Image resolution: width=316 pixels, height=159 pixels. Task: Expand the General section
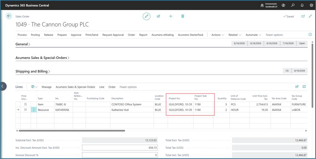pyautogui.click(x=23, y=44)
